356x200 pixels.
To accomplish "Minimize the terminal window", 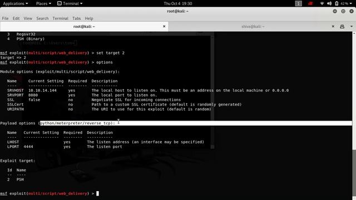I will point(335,11).
